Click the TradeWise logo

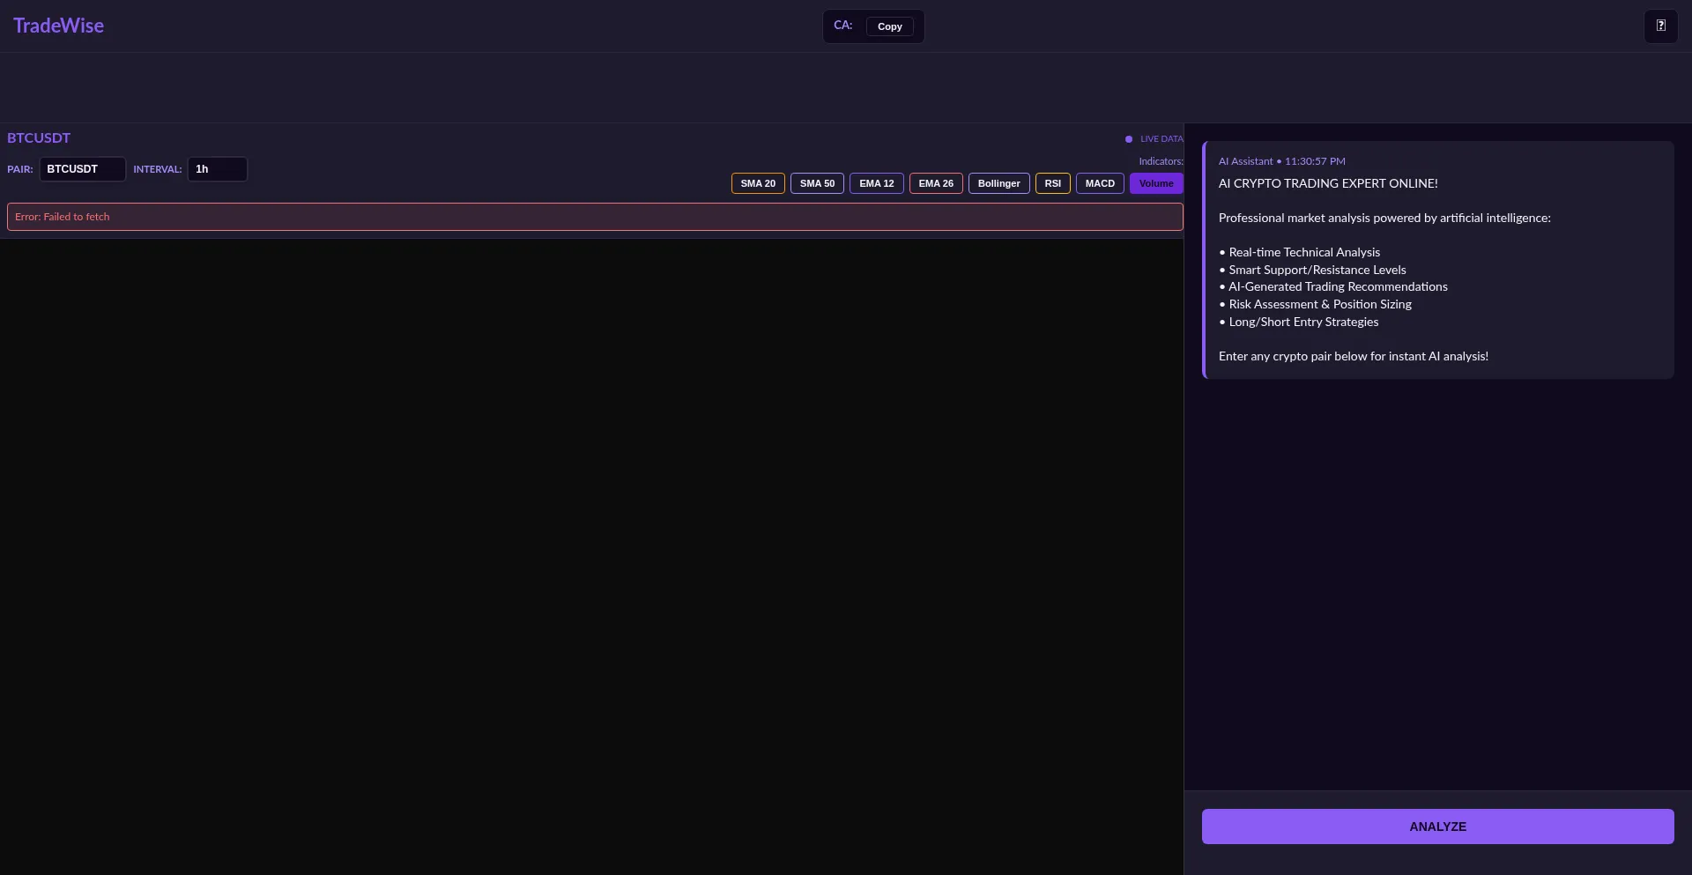tap(58, 25)
